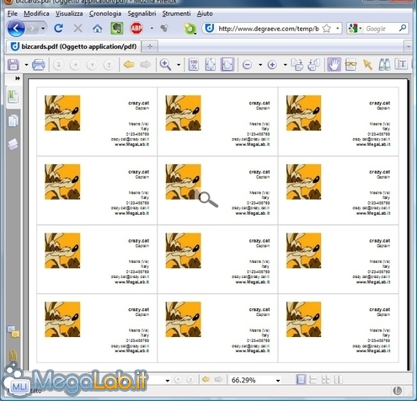This screenshot has width=417, height=401.
Task: Click the Print icon in PDF toolbar
Action: [39, 65]
